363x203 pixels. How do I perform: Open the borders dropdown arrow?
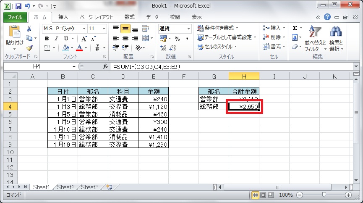click(x=54, y=48)
